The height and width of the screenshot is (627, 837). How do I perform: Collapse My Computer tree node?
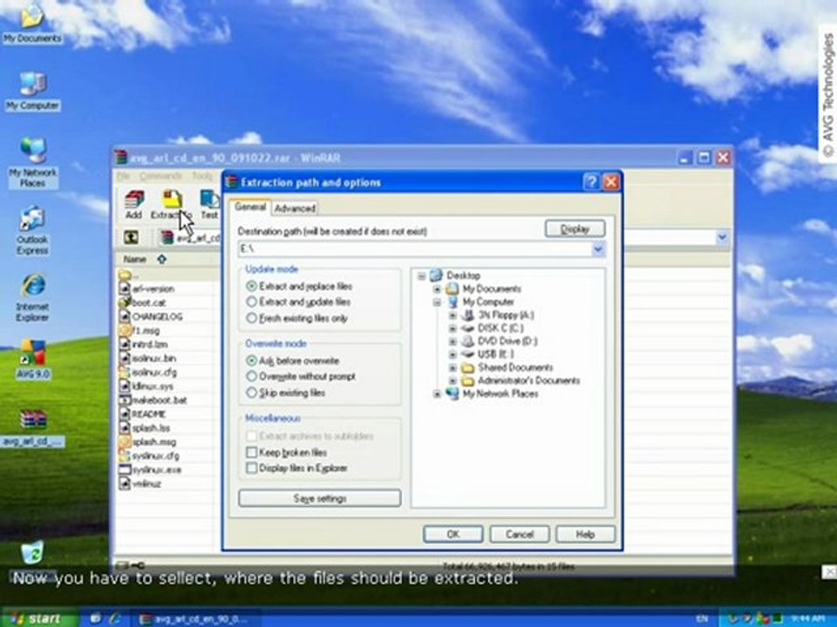click(437, 302)
